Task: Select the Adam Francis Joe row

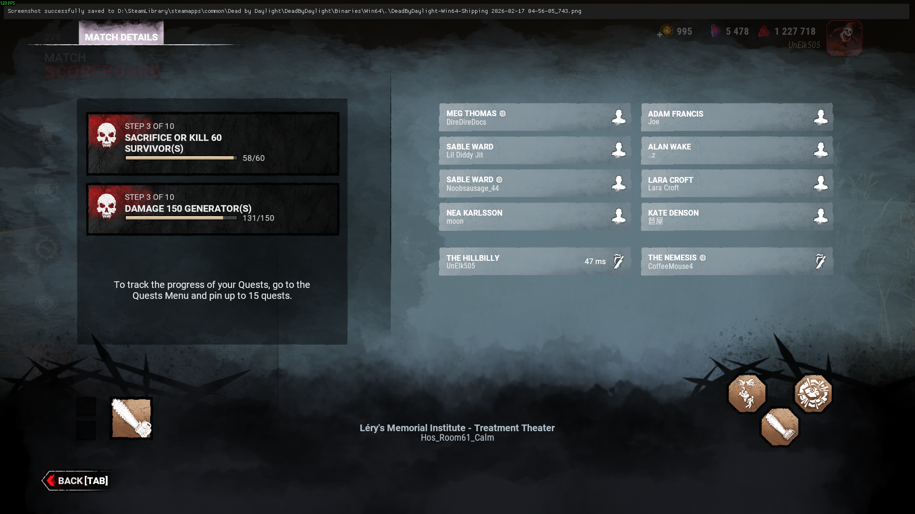Action: 737,117
